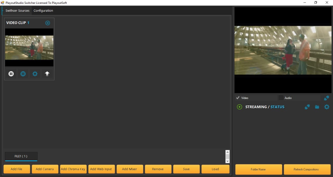
Task: Click the STATUS text label
Action: click(x=277, y=107)
